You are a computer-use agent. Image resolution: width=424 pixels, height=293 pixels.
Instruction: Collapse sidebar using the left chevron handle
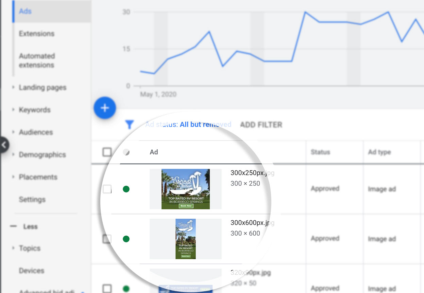pos(3,145)
